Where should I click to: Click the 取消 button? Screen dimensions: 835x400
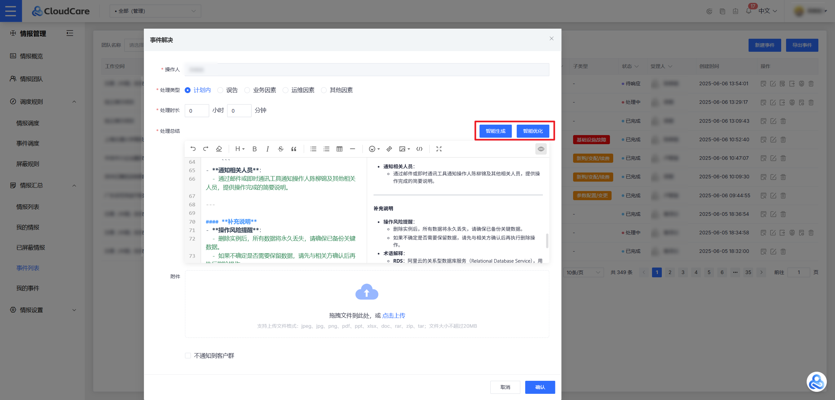pyautogui.click(x=505, y=387)
